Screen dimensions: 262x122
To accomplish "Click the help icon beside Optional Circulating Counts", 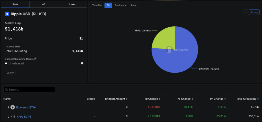I will (x=36, y=59).
